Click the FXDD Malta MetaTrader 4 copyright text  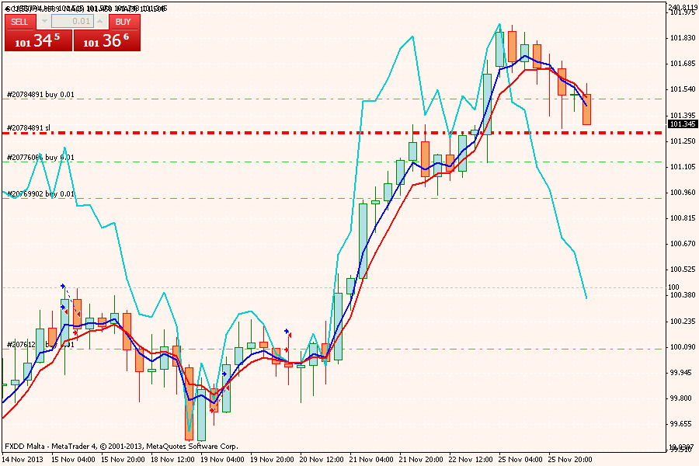(x=121, y=447)
